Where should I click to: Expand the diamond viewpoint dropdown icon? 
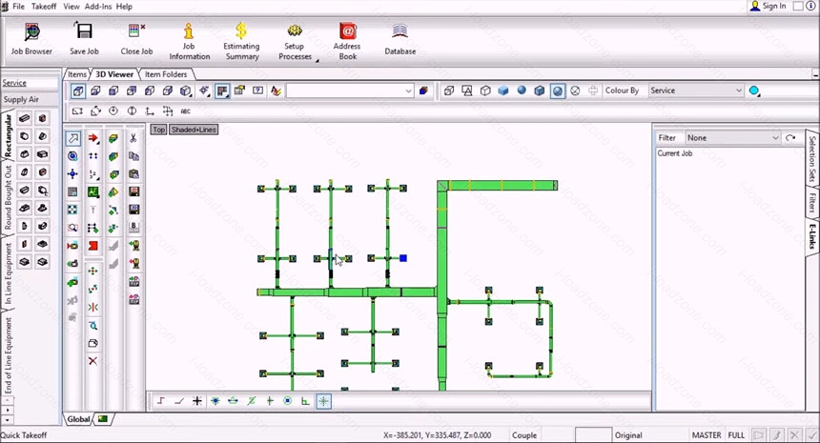click(x=204, y=91)
